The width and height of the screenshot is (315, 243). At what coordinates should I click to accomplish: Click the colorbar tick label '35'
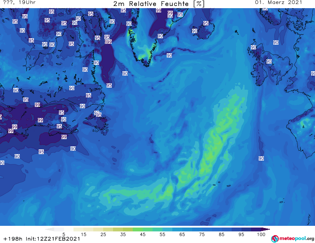tap(123, 234)
